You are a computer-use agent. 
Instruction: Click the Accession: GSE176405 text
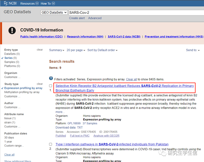click(81, 132)
